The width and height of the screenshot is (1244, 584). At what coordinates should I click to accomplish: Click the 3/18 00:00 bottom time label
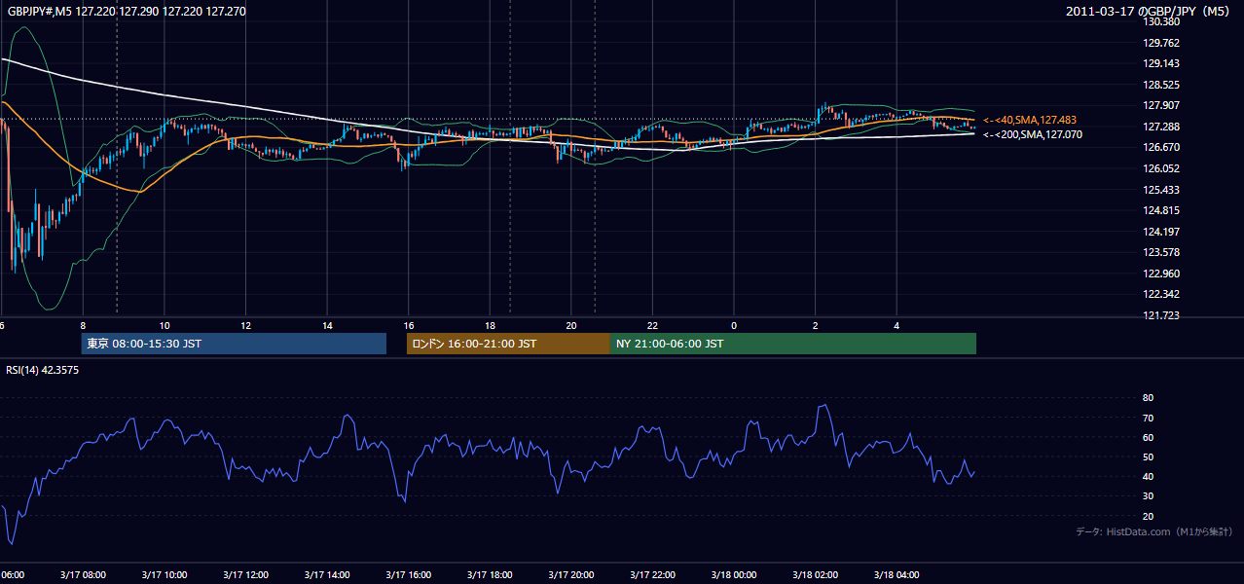tap(733, 574)
